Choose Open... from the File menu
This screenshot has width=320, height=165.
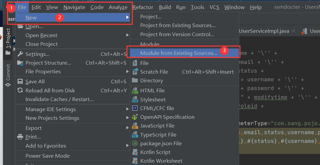coord(73,26)
